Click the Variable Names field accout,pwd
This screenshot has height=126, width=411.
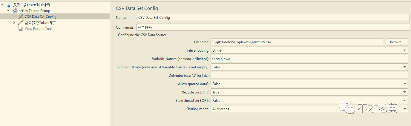coord(309,59)
